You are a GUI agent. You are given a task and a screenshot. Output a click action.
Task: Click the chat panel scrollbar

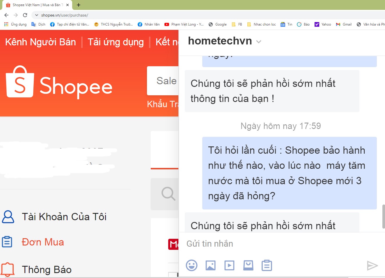pos(384,216)
